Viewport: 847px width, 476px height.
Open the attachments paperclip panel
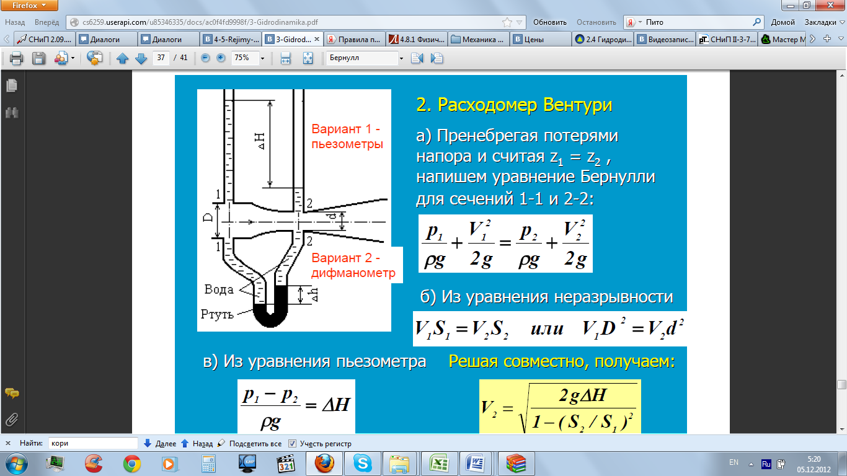coord(12,420)
